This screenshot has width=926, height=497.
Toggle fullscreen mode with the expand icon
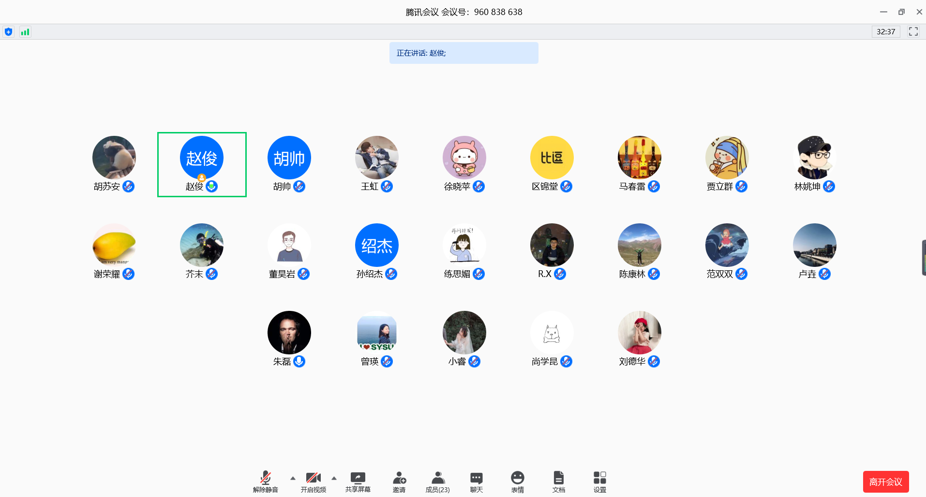click(913, 31)
